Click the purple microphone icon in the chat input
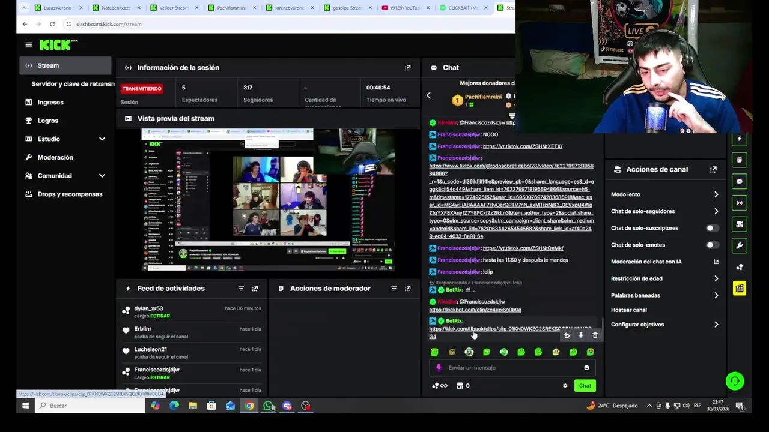 439,368
